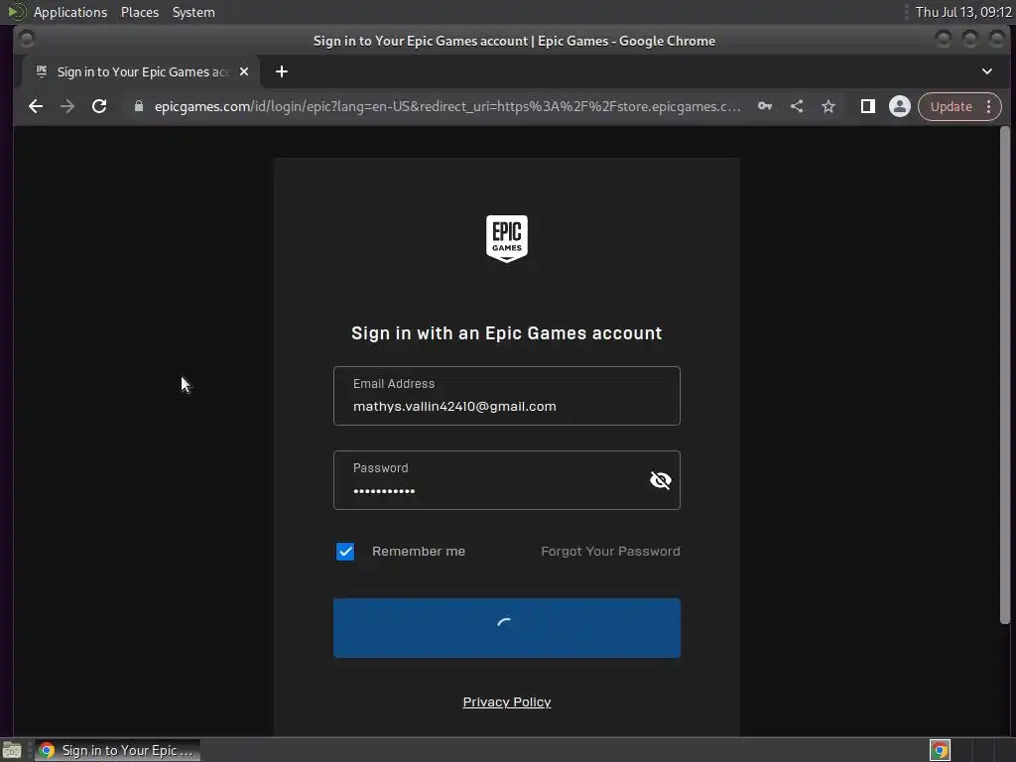This screenshot has width=1016, height=762.
Task: Click the clock showing Thu Jul 13
Action: (x=962, y=12)
